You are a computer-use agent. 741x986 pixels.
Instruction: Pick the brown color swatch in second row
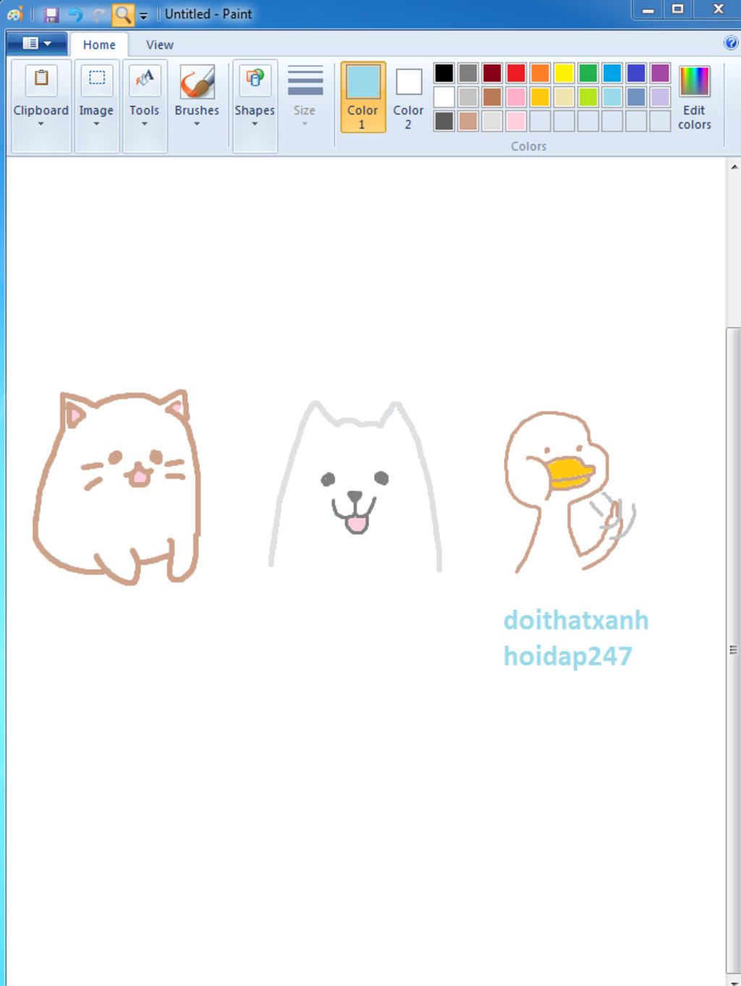(x=492, y=97)
